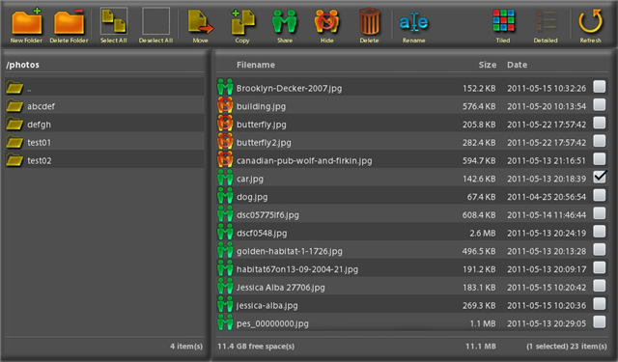Sort by the Filename column header

[256, 65]
